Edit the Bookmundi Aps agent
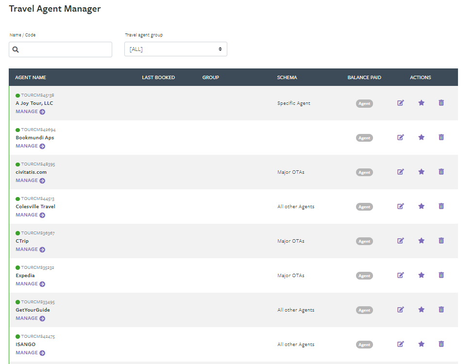475x364 pixels. click(401, 137)
